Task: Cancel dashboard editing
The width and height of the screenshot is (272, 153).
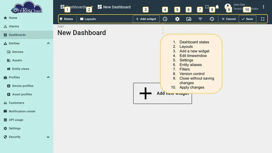Action: (x=228, y=19)
